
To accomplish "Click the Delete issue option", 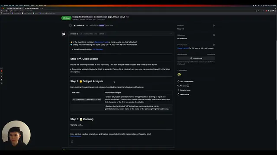I will tap(183, 95).
